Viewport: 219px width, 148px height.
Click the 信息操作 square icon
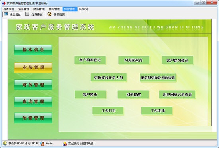pos(27,14)
